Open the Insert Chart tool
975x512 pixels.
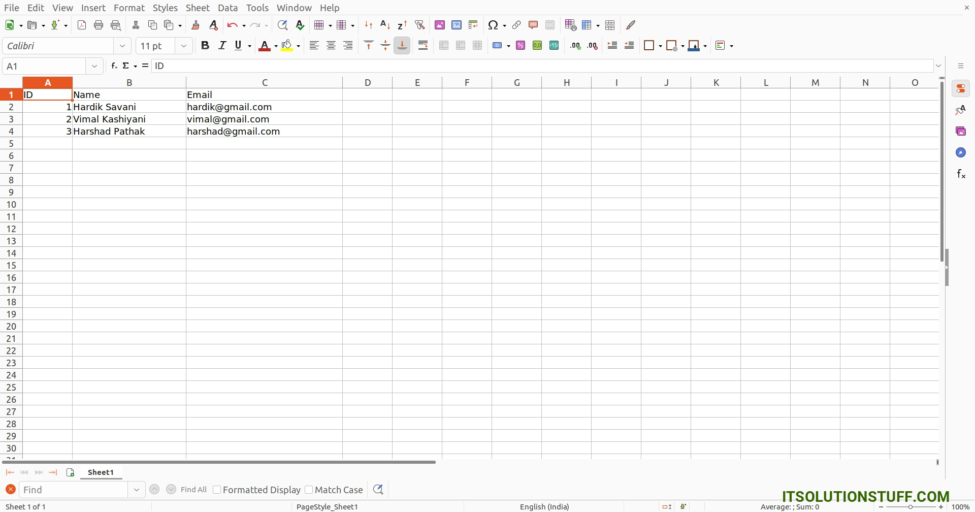point(457,25)
